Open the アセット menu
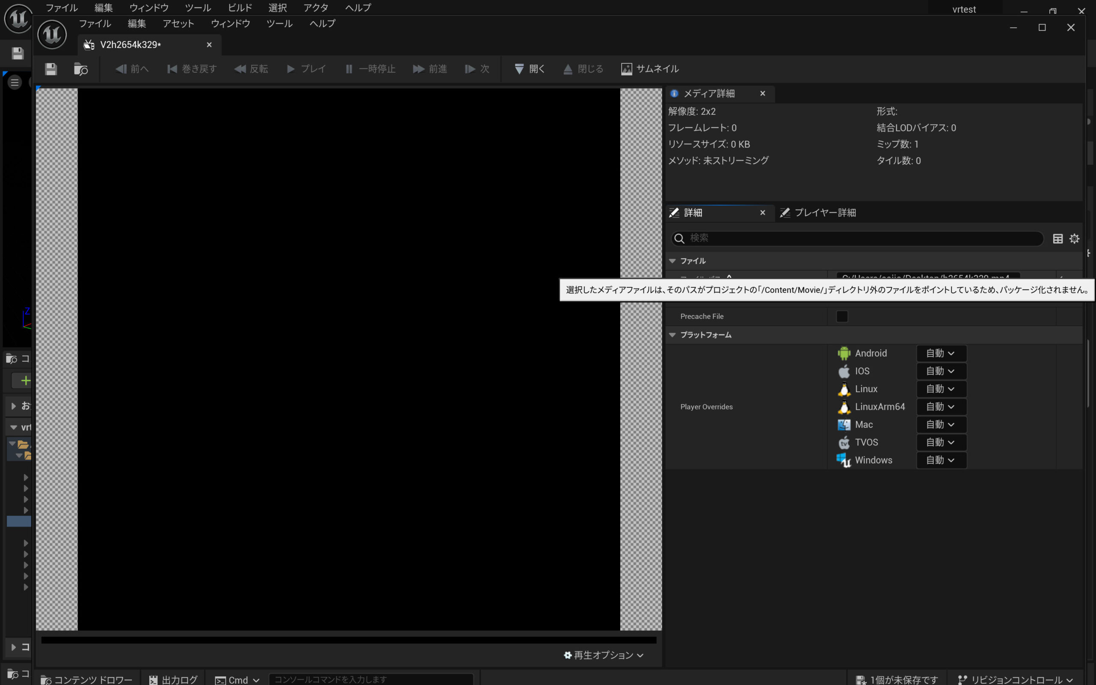Viewport: 1096px width, 685px height. pyautogui.click(x=178, y=24)
